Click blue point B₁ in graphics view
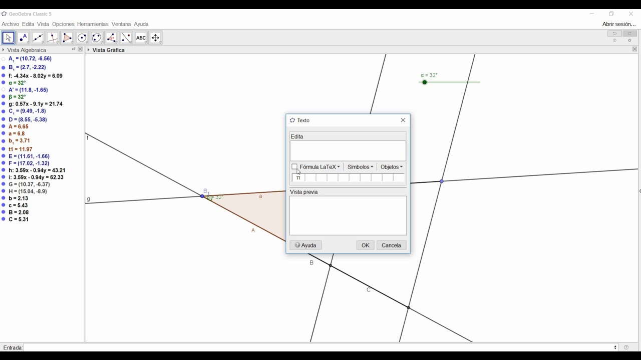The width and height of the screenshot is (641, 360). [x=202, y=196]
